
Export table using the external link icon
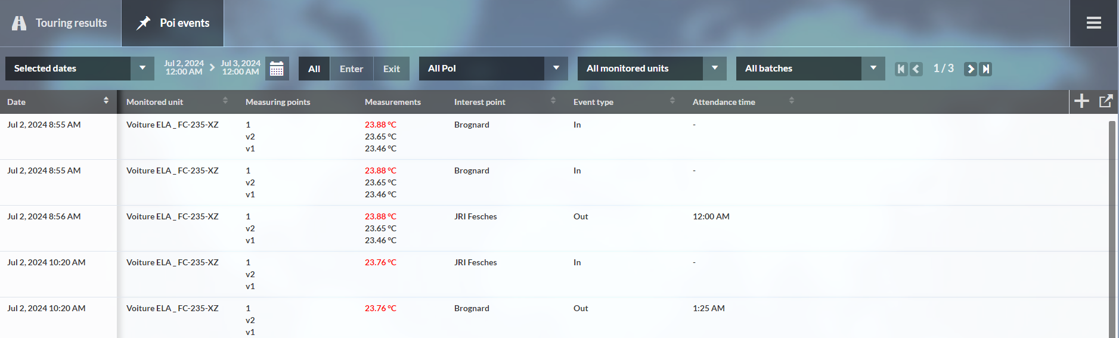click(1105, 101)
